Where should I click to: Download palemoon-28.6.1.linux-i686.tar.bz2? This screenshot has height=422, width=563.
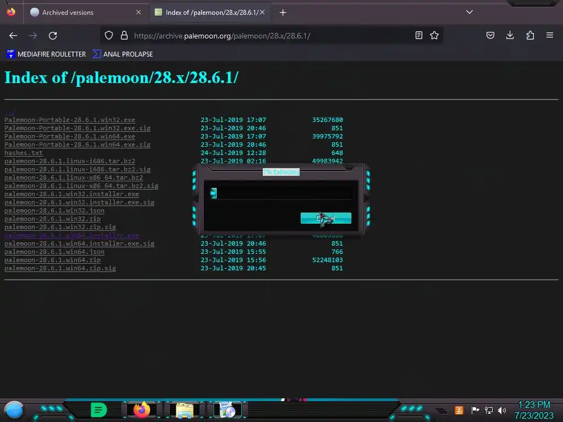(70, 161)
